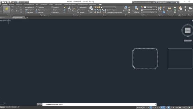Select the Дуга (Arc) tool
The height and width of the screenshot is (109, 193).
tap(17, 9)
